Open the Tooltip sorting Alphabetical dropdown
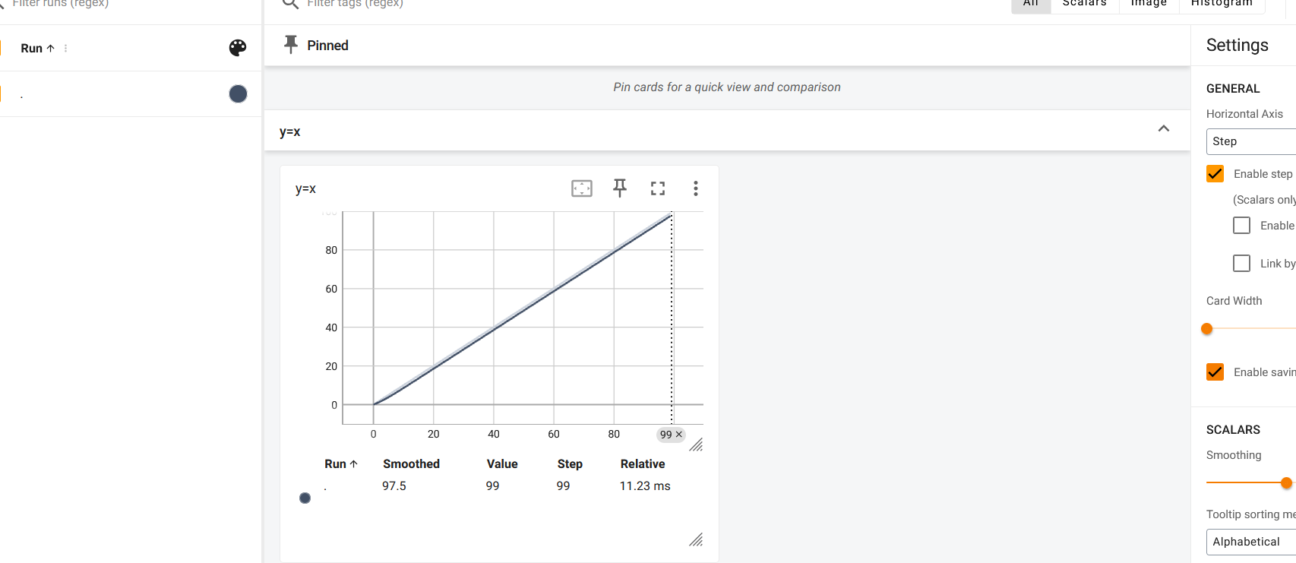This screenshot has width=1296, height=563. (x=1251, y=542)
